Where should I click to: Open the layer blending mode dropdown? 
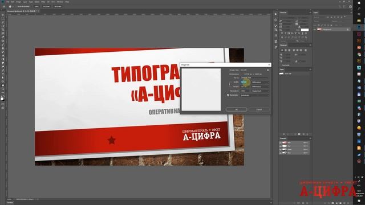(x=322, y=22)
